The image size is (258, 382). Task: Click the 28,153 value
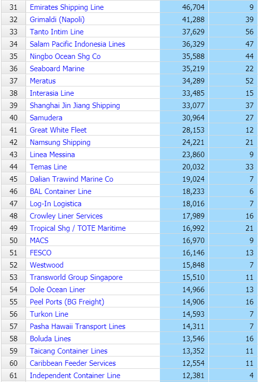(x=184, y=130)
